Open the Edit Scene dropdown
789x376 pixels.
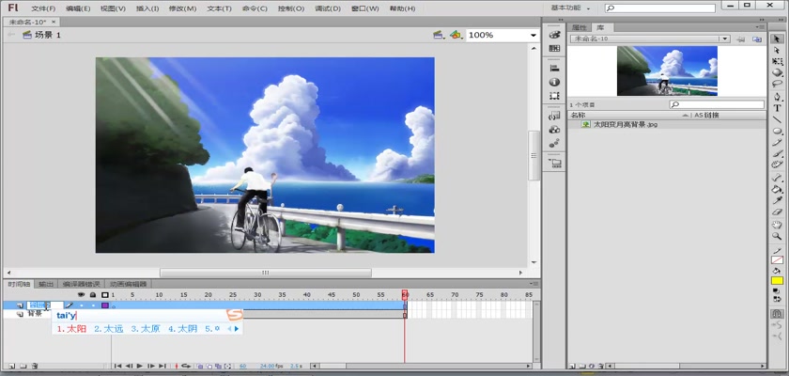tap(439, 35)
